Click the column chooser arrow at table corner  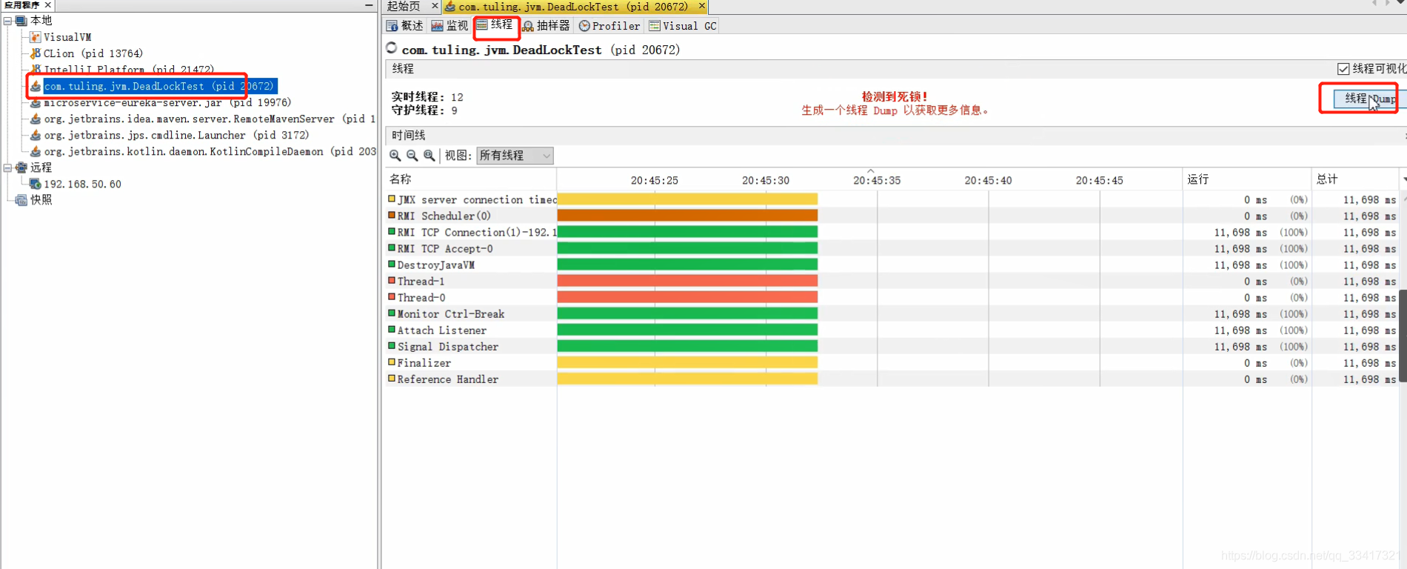[1403, 179]
